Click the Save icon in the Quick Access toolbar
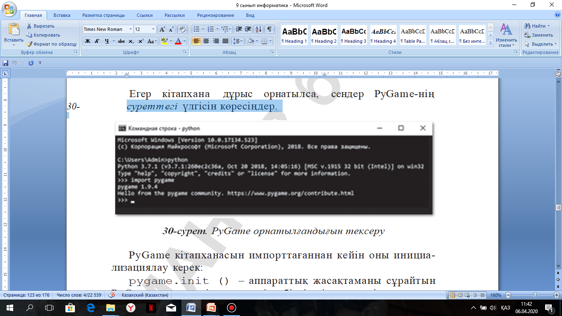Image resolution: width=562 pixels, height=316 pixels. (x=5, y=63)
